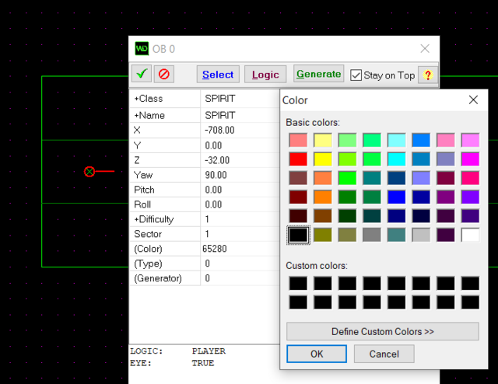Pick the orange basic color swatch
498x384 pixels.
pyautogui.click(x=323, y=197)
